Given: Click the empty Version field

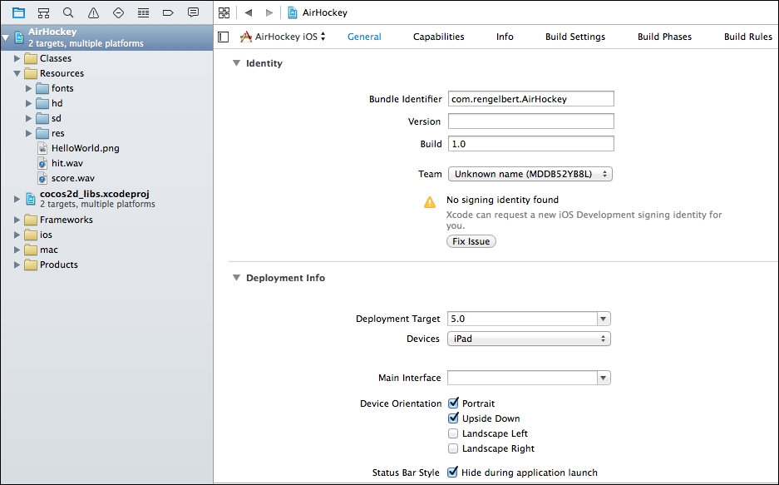Looking at the screenshot, I should point(531,121).
